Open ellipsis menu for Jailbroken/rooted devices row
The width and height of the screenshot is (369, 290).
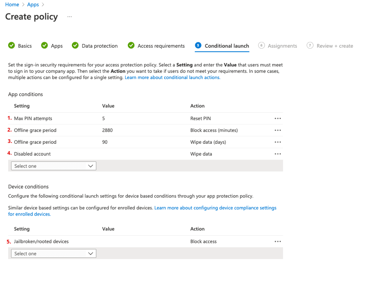[278, 242]
